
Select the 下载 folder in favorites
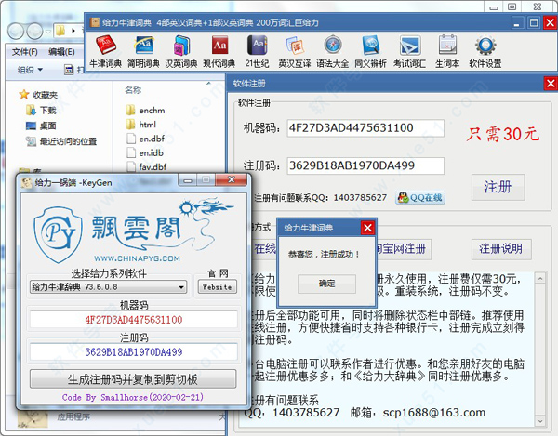point(48,110)
